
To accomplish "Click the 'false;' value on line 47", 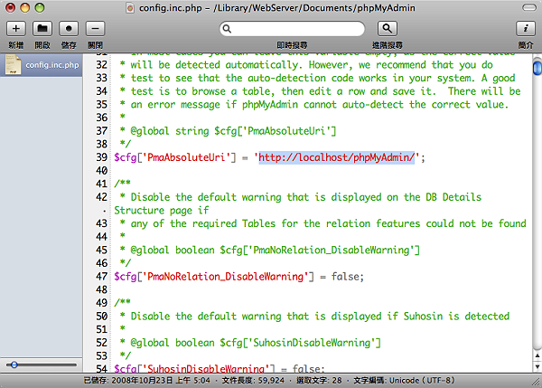I will 348,277.
